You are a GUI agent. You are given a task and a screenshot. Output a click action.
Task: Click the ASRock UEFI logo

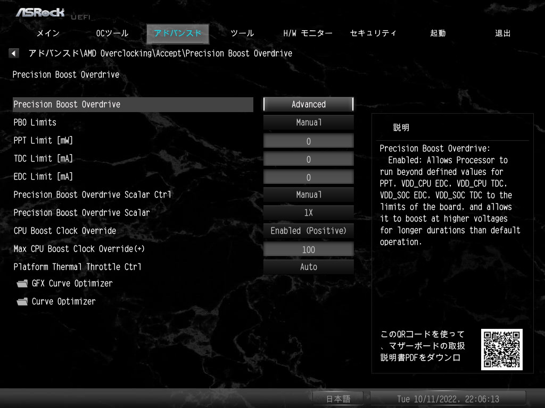pyautogui.click(x=53, y=13)
